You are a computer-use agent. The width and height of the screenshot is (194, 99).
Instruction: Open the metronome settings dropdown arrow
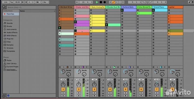click(40, 2)
